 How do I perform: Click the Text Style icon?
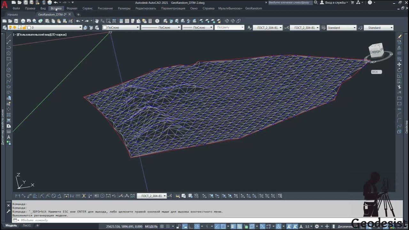(x=250, y=28)
